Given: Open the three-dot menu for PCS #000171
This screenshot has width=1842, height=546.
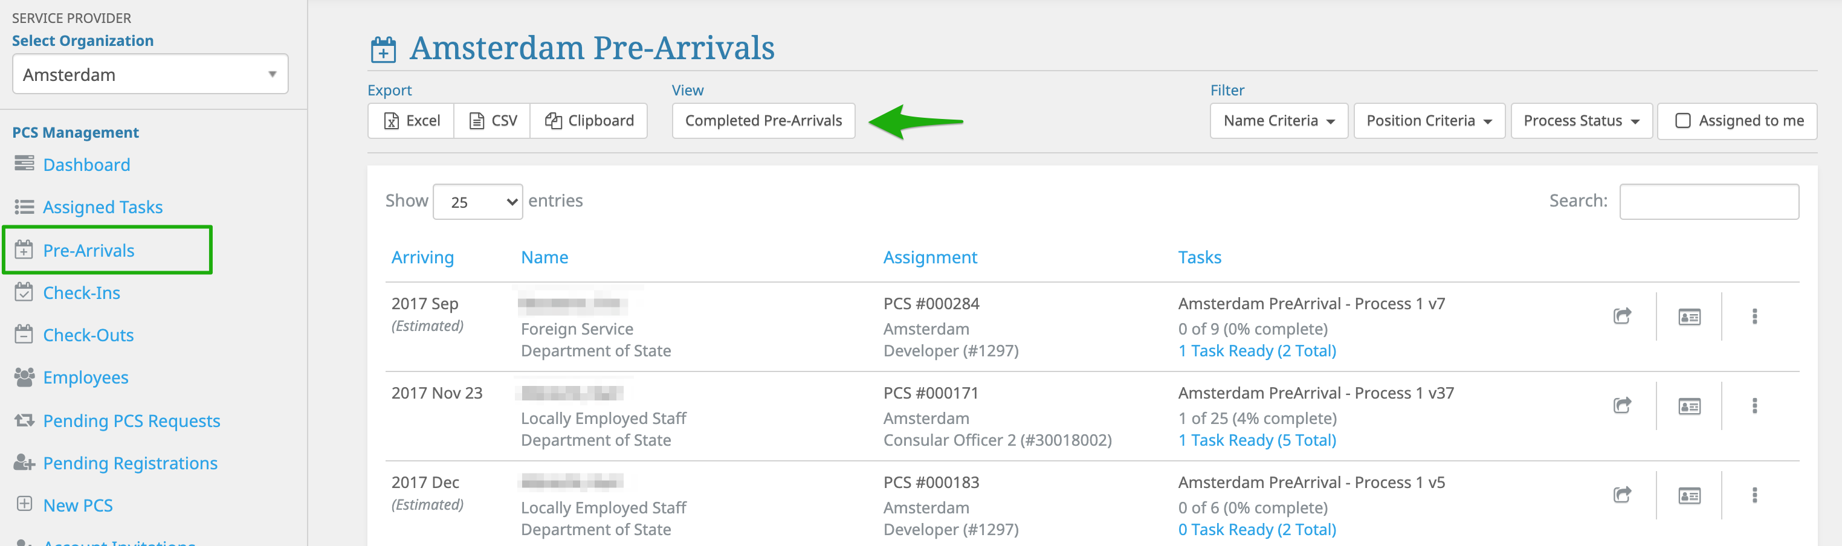Looking at the screenshot, I should point(1754,406).
